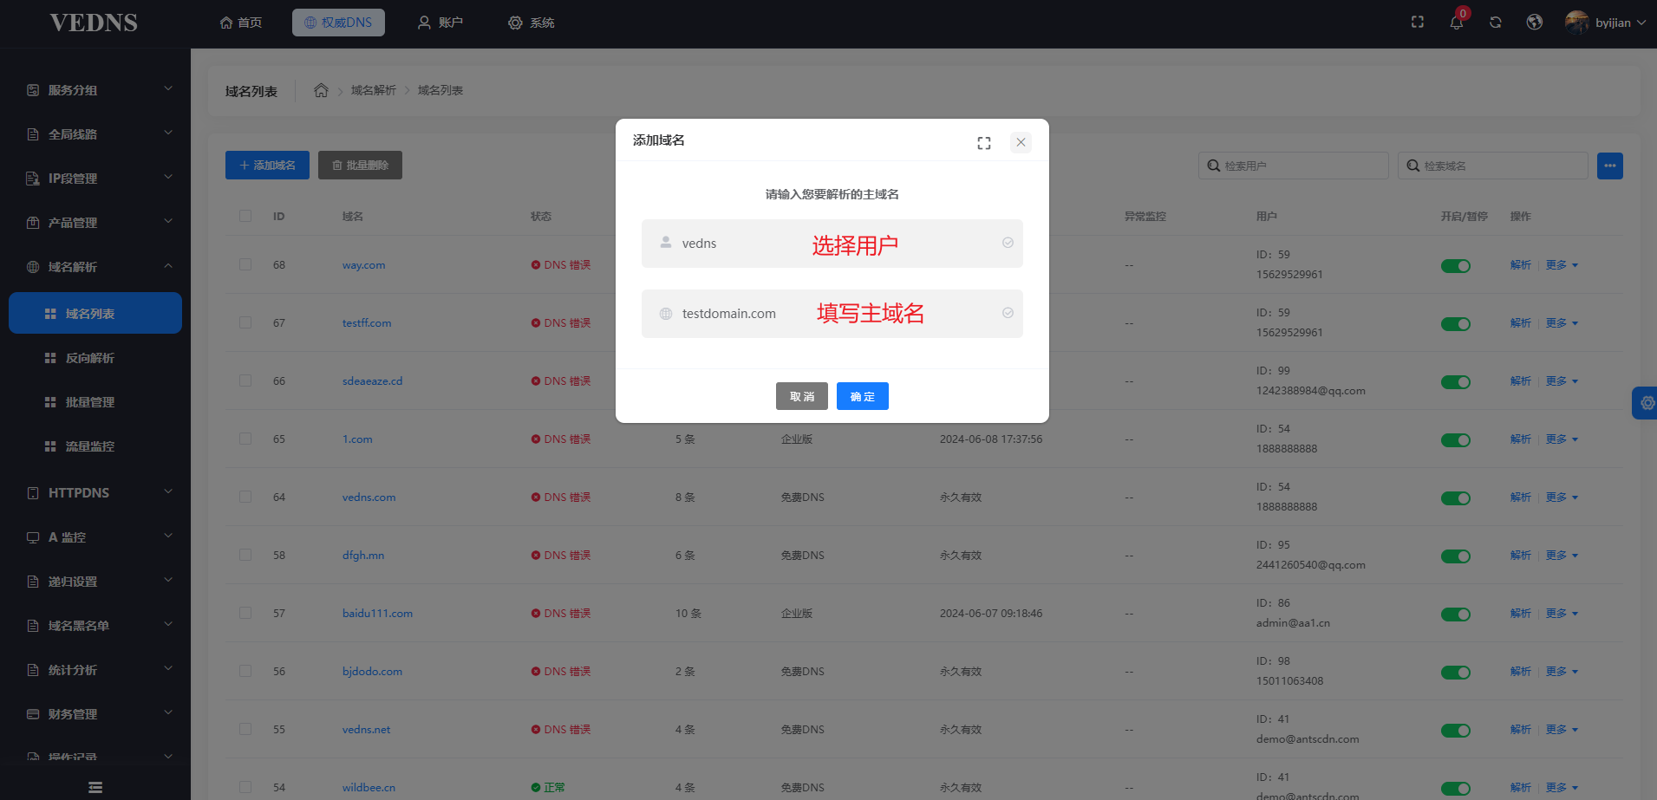The height and width of the screenshot is (800, 1657).
Task: Toggle the enable switch for bjdodo.com
Action: 1456,673
